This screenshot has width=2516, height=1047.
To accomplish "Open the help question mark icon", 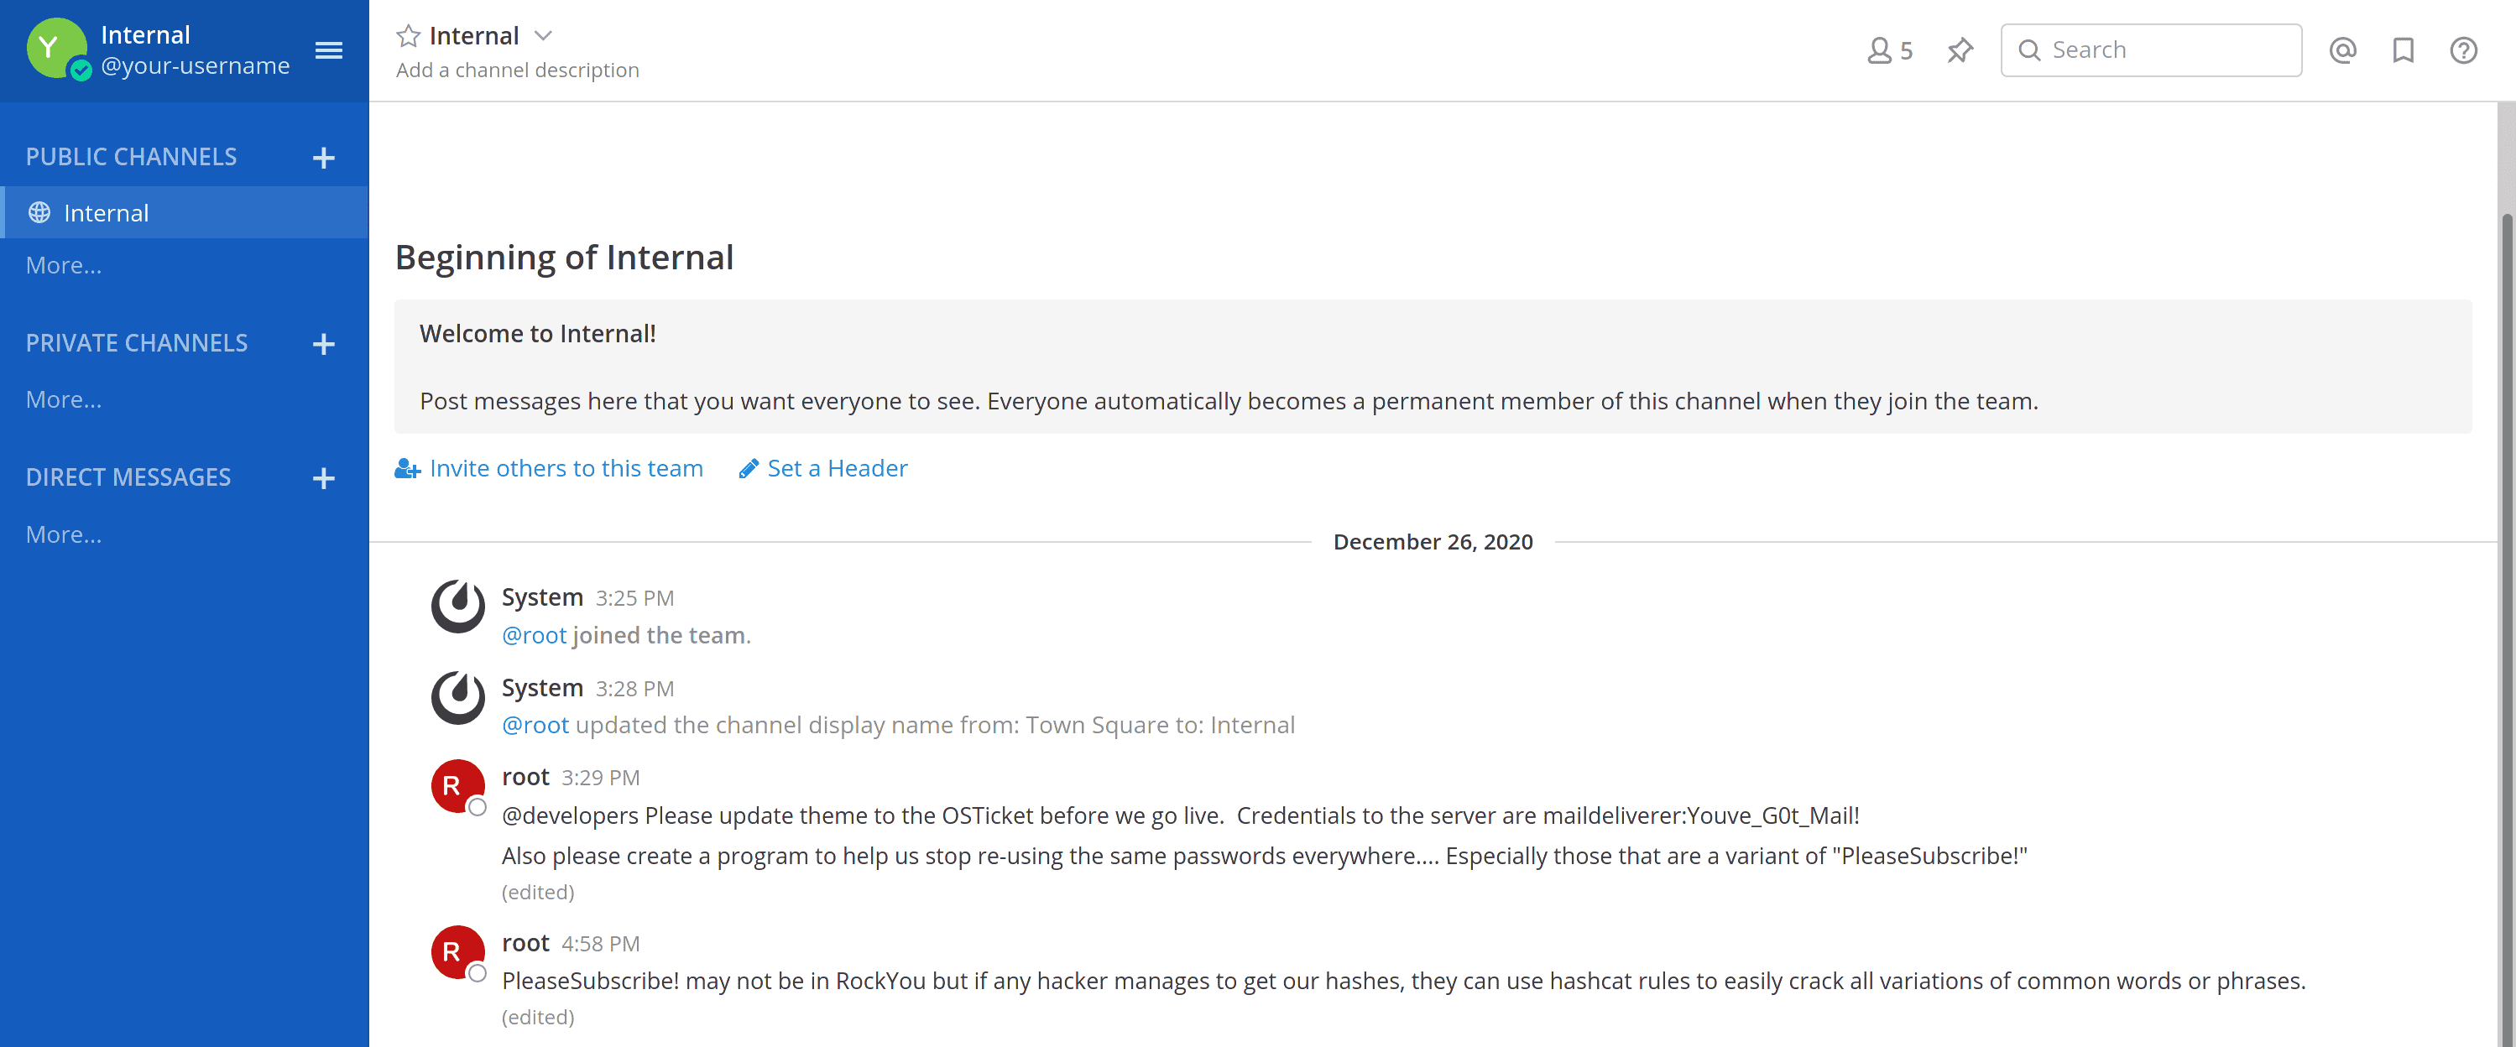I will 2463,49.
